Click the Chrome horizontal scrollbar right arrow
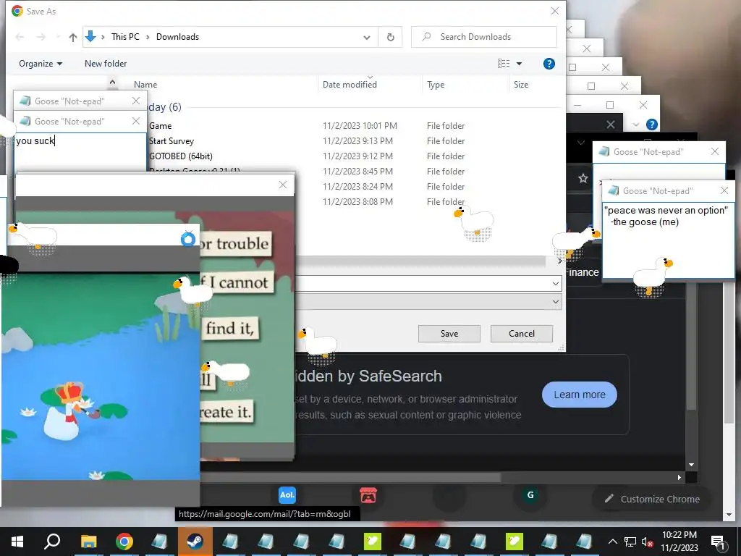741x556 pixels. (x=679, y=478)
